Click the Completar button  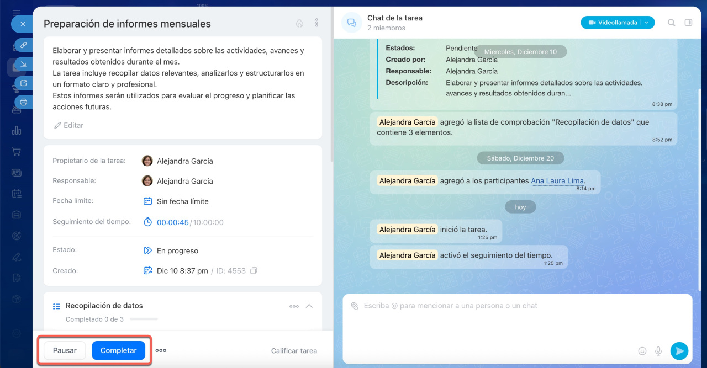[x=118, y=350]
